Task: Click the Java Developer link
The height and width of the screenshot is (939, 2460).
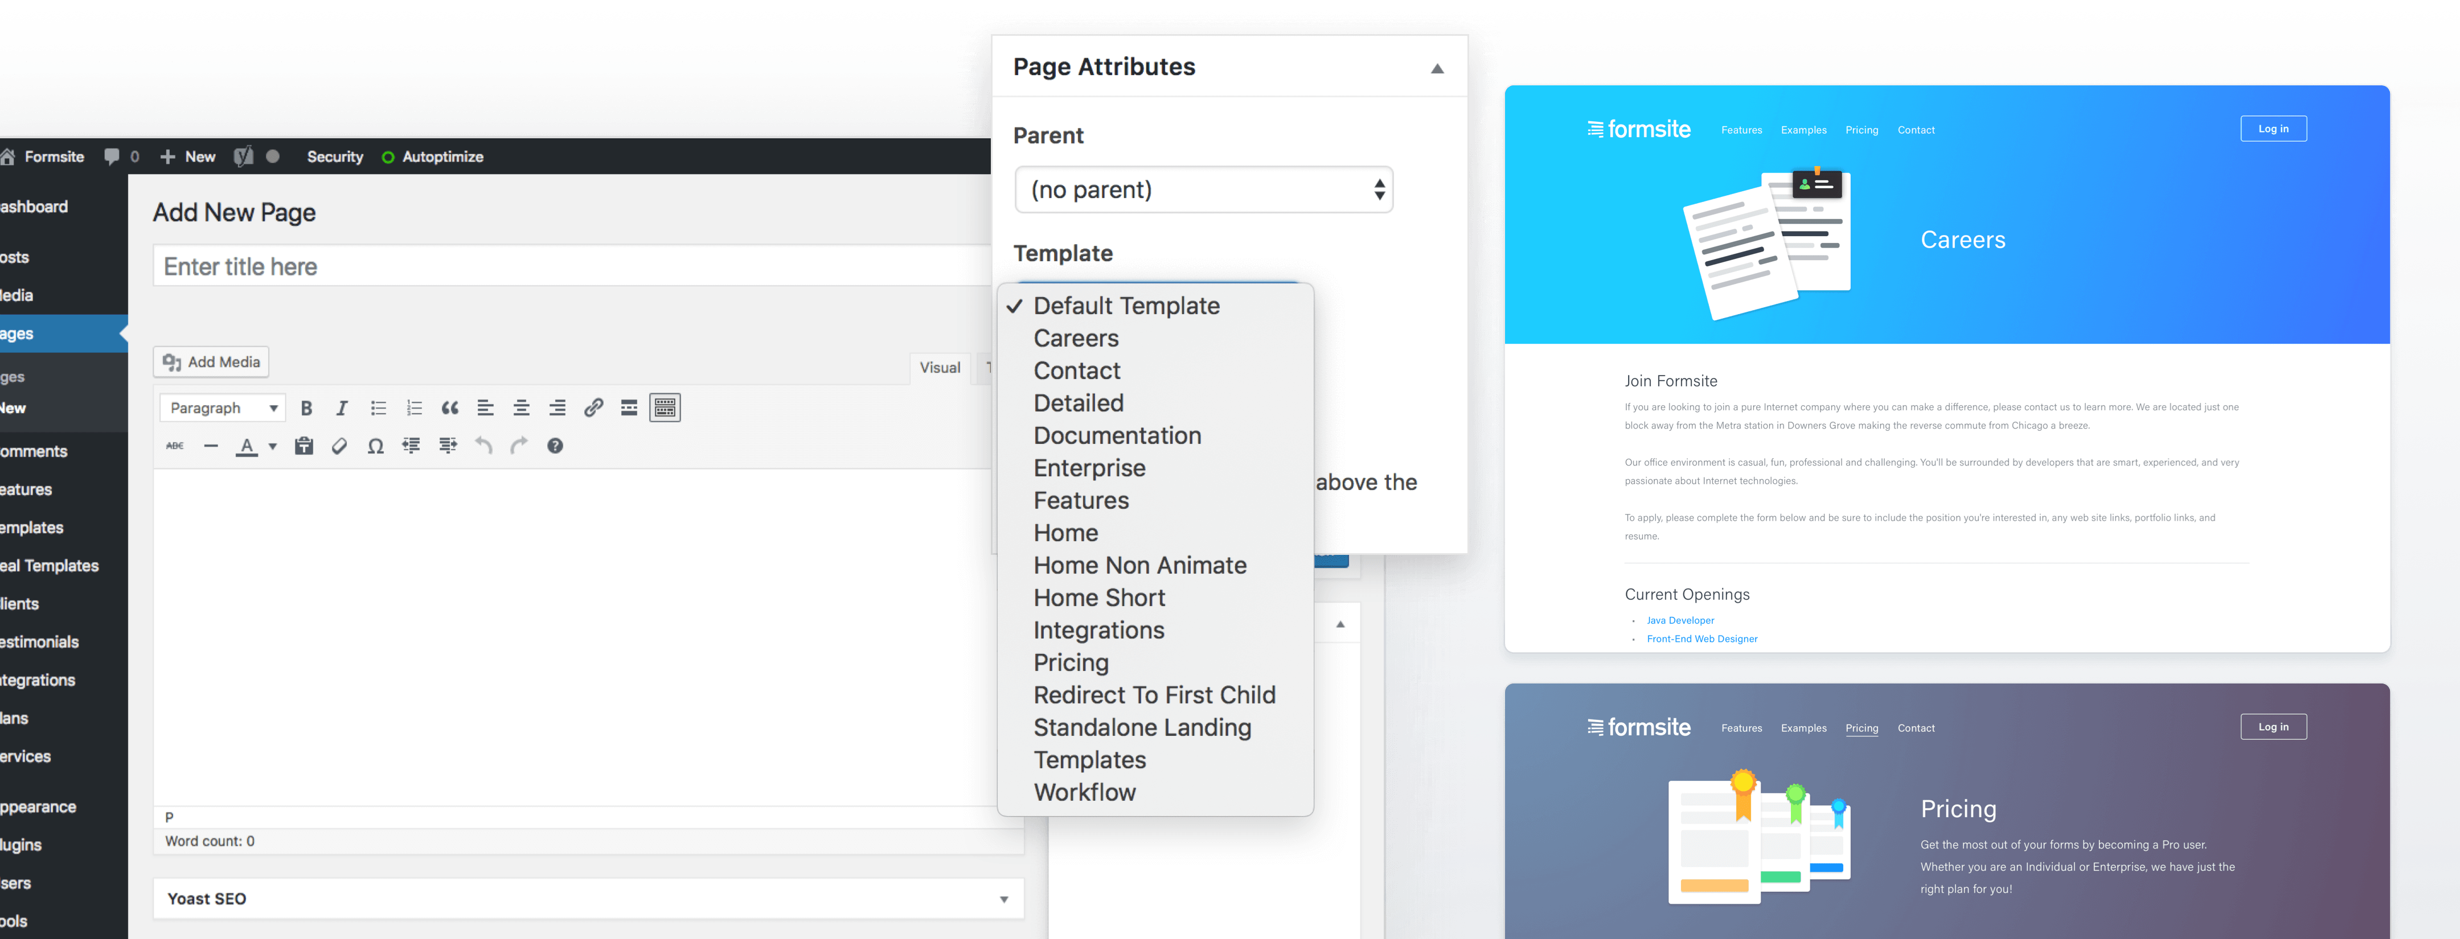Action: pos(1680,621)
